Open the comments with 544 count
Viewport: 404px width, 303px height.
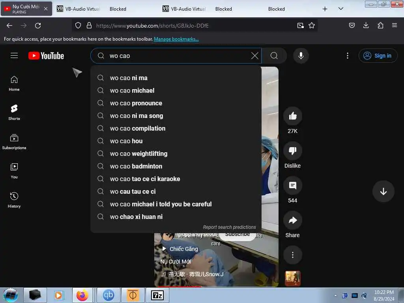click(x=292, y=185)
